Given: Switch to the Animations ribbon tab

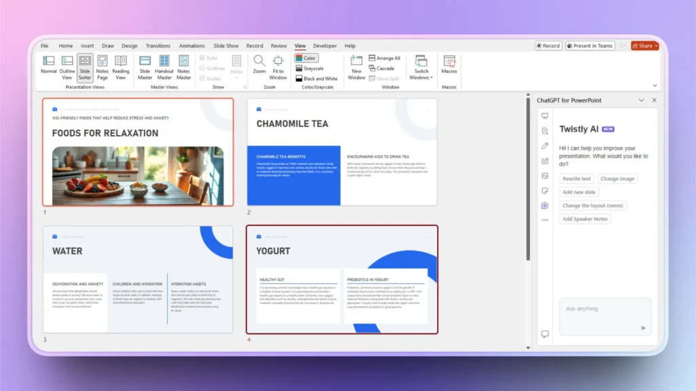Looking at the screenshot, I should pyautogui.click(x=192, y=45).
